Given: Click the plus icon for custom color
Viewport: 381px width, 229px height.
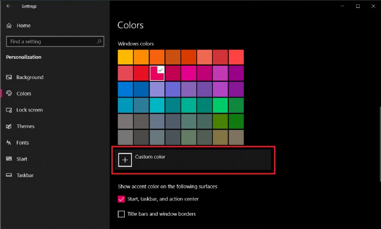Looking at the screenshot, I should pyautogui.click(x=125, y=160).
